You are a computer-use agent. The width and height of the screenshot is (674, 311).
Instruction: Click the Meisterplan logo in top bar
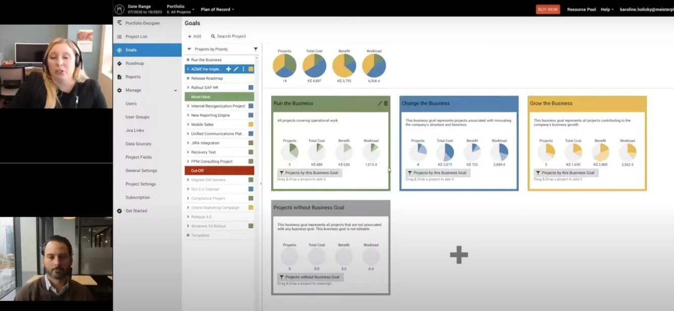[x=119, y=9]
